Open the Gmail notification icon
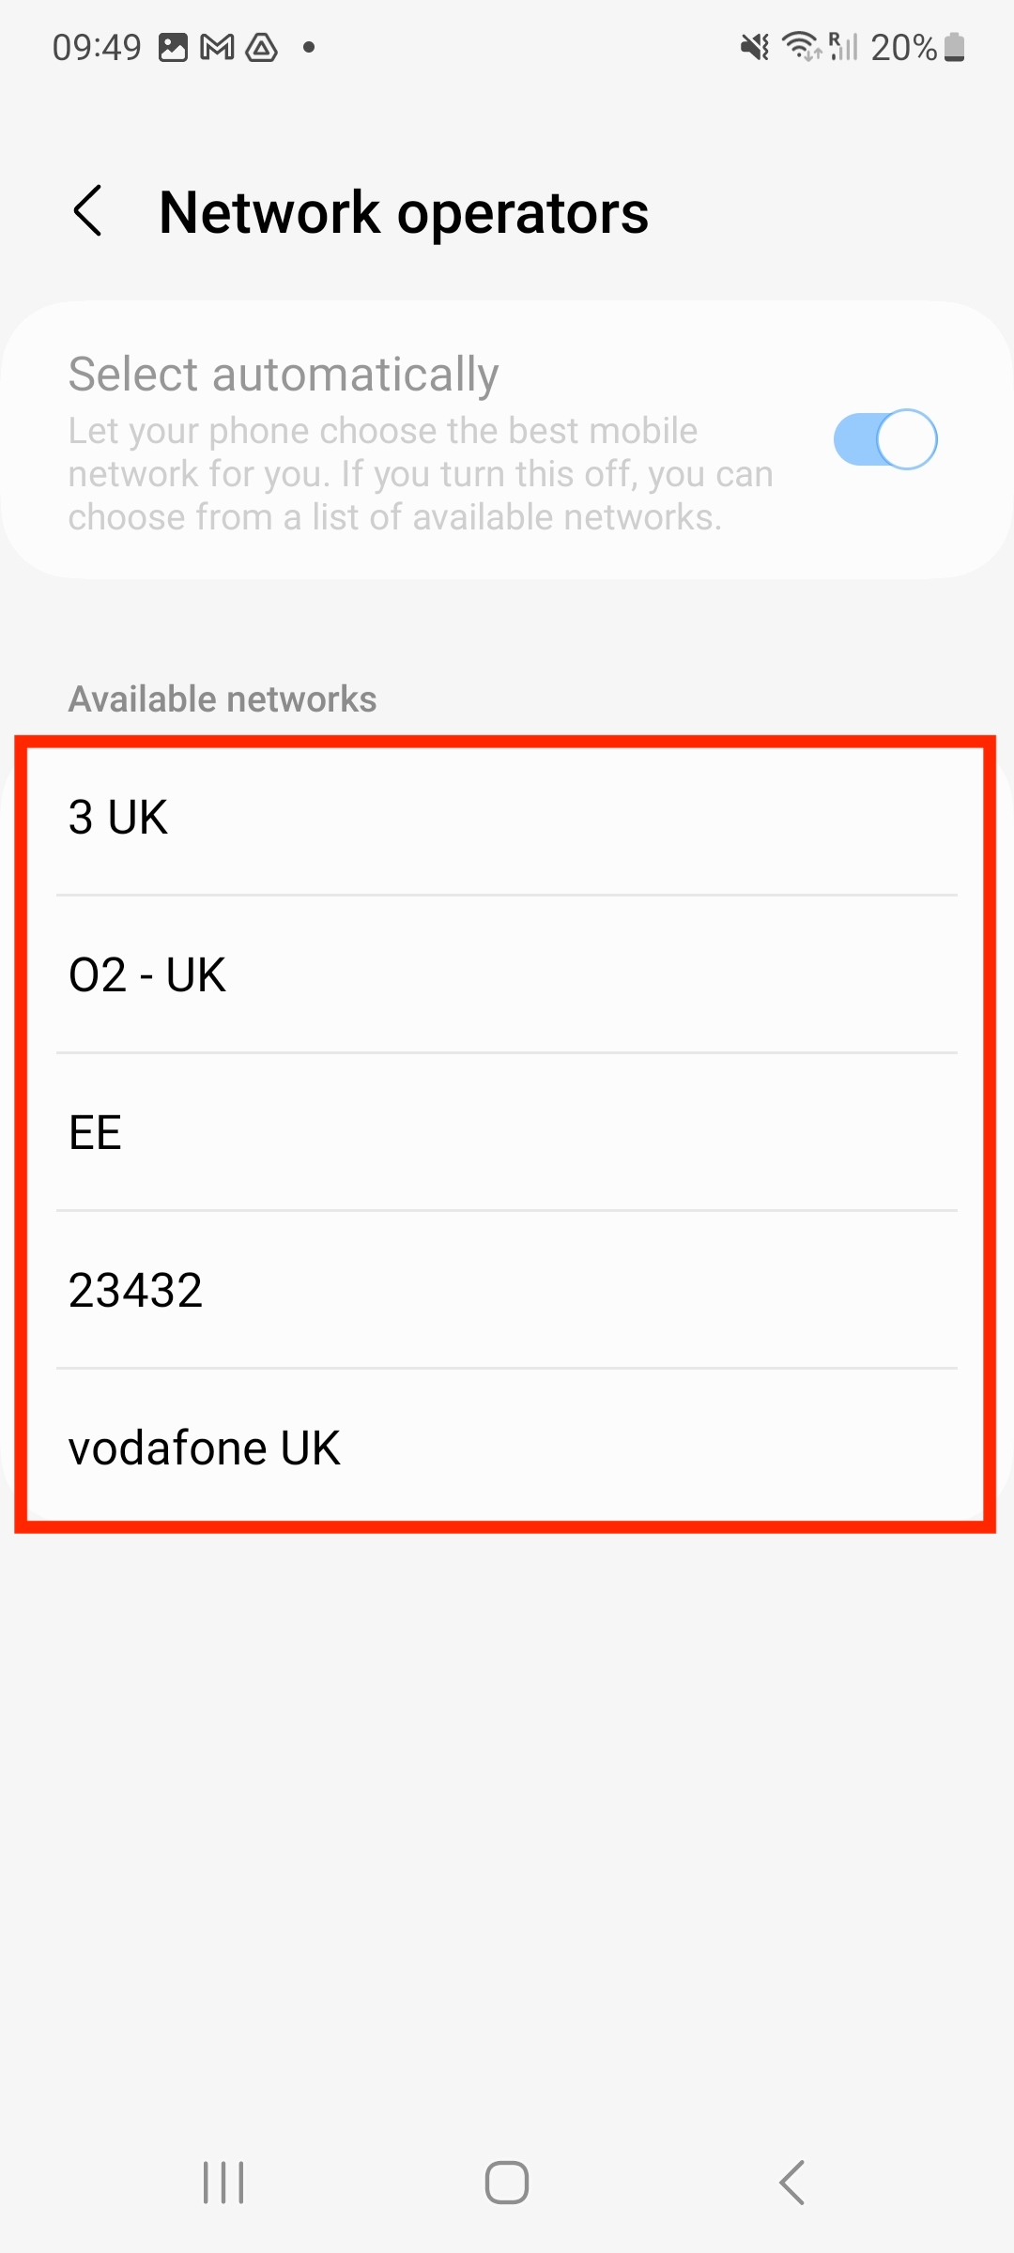Image resolution: width=1014 pixels, height=2253 pixels. coord(218,45)
